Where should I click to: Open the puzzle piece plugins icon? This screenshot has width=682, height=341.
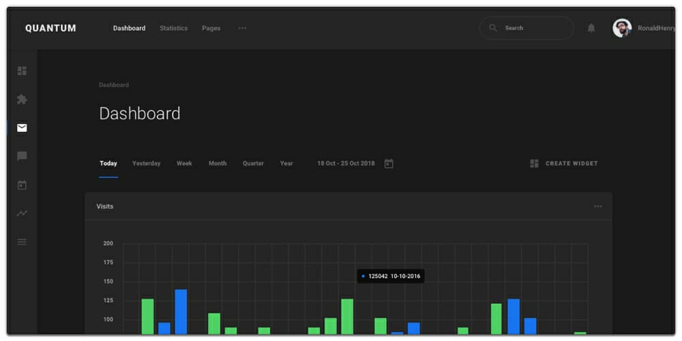point(22,100)
